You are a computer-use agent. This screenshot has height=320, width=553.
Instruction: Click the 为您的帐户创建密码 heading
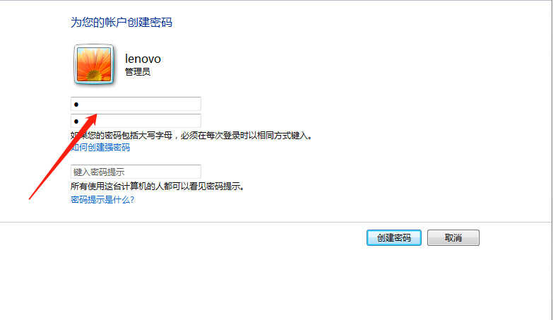[x=121, y=22]
